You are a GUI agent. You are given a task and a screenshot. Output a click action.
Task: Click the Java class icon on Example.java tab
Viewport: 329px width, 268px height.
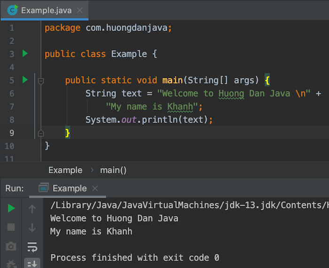click(x=13, y=10)
